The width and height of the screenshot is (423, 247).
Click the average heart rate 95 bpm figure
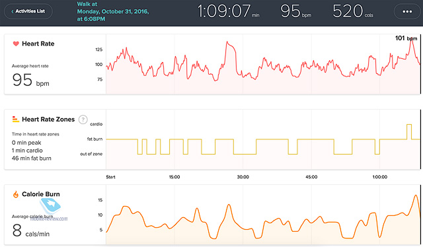coord(31,81)
